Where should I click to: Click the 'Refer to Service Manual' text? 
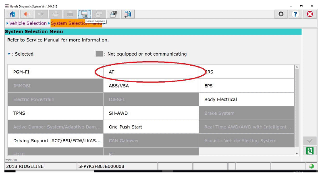(58, 40)
